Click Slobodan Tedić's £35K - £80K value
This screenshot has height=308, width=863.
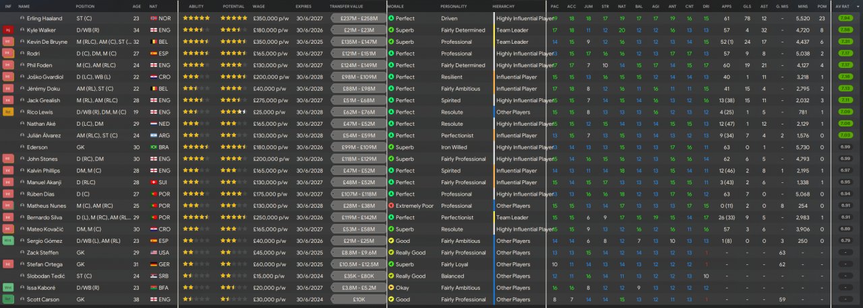click(359, 276)
